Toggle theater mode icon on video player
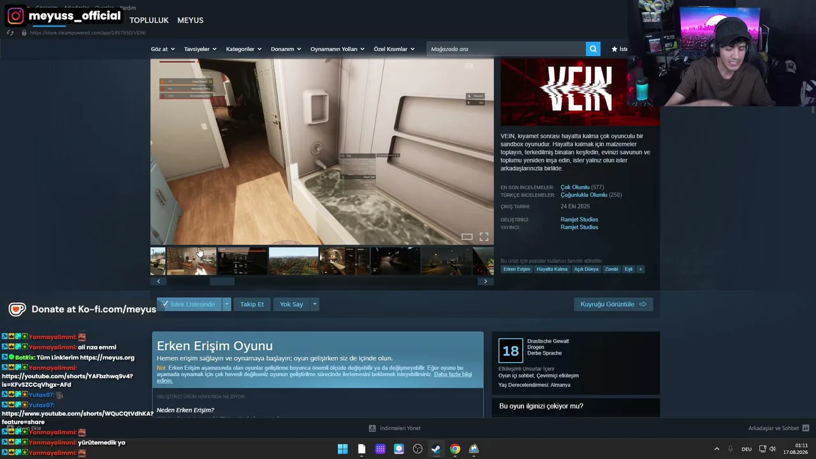 point(467,237)
